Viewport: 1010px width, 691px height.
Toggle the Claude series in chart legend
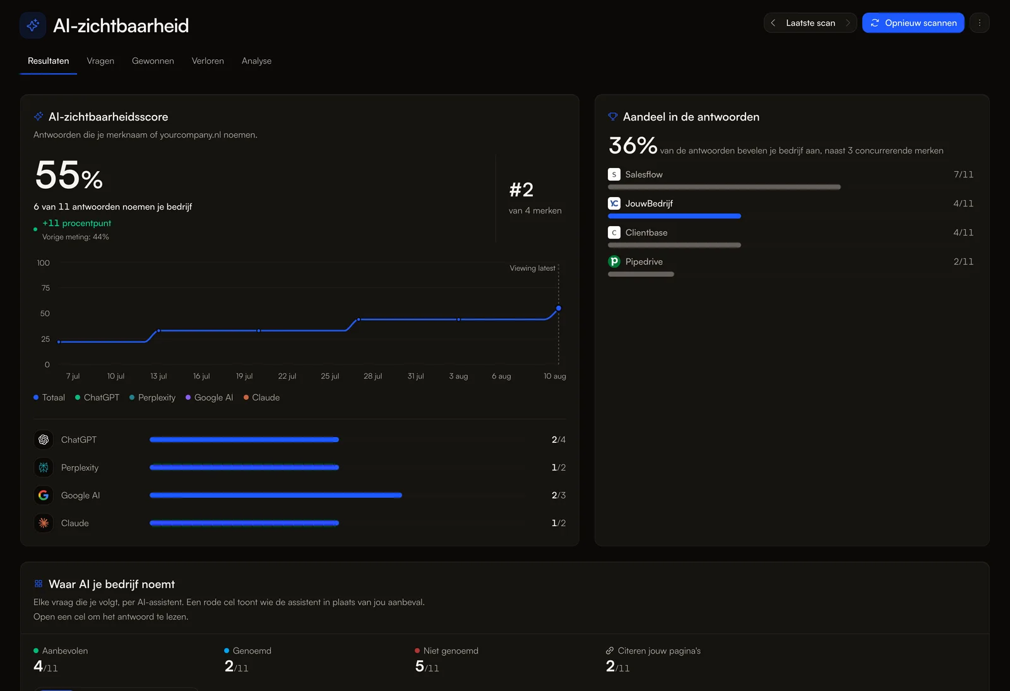pos(261,397)
